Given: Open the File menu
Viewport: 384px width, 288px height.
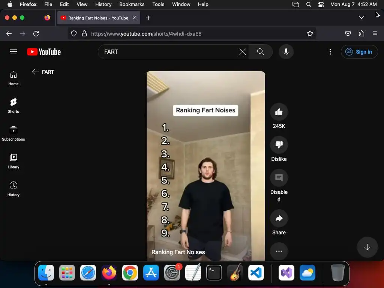Looking at the screenshot, I should 48,4.
